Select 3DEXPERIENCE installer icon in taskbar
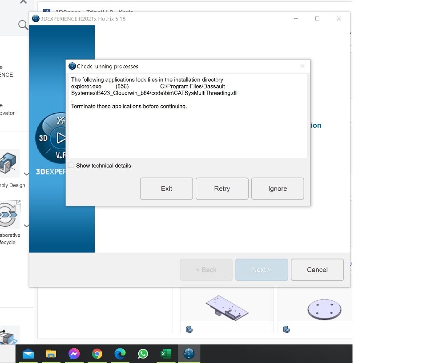The width and height of the screenshot is (427, 363). point(189,354)
